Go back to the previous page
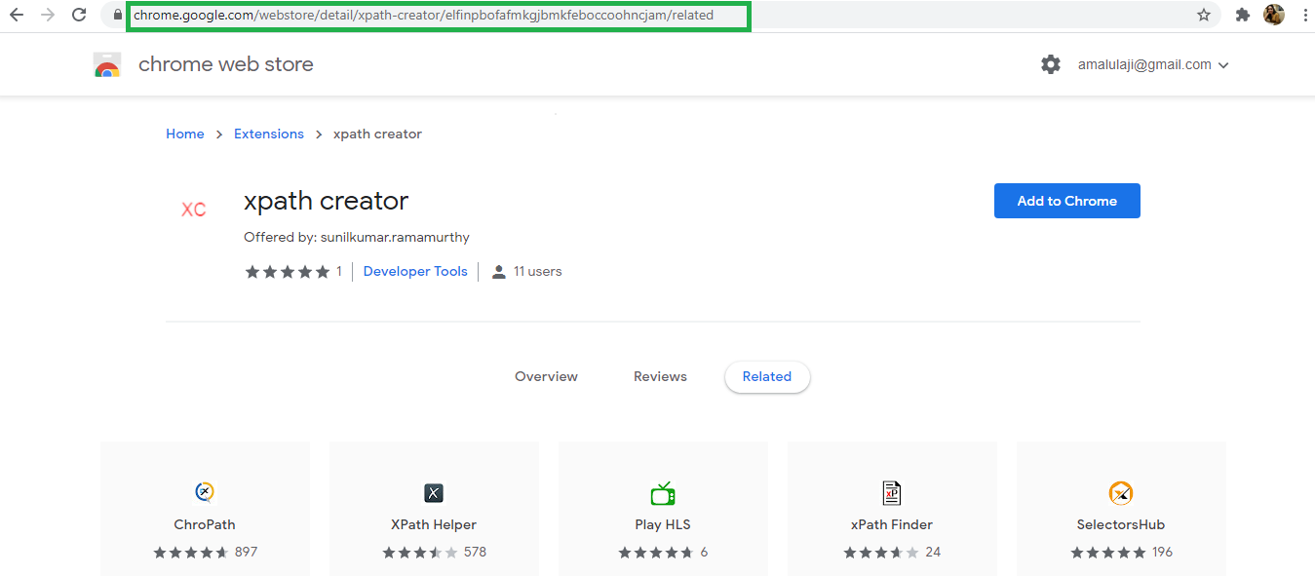Screen dimensions: 1315x576 pos(17,16)
